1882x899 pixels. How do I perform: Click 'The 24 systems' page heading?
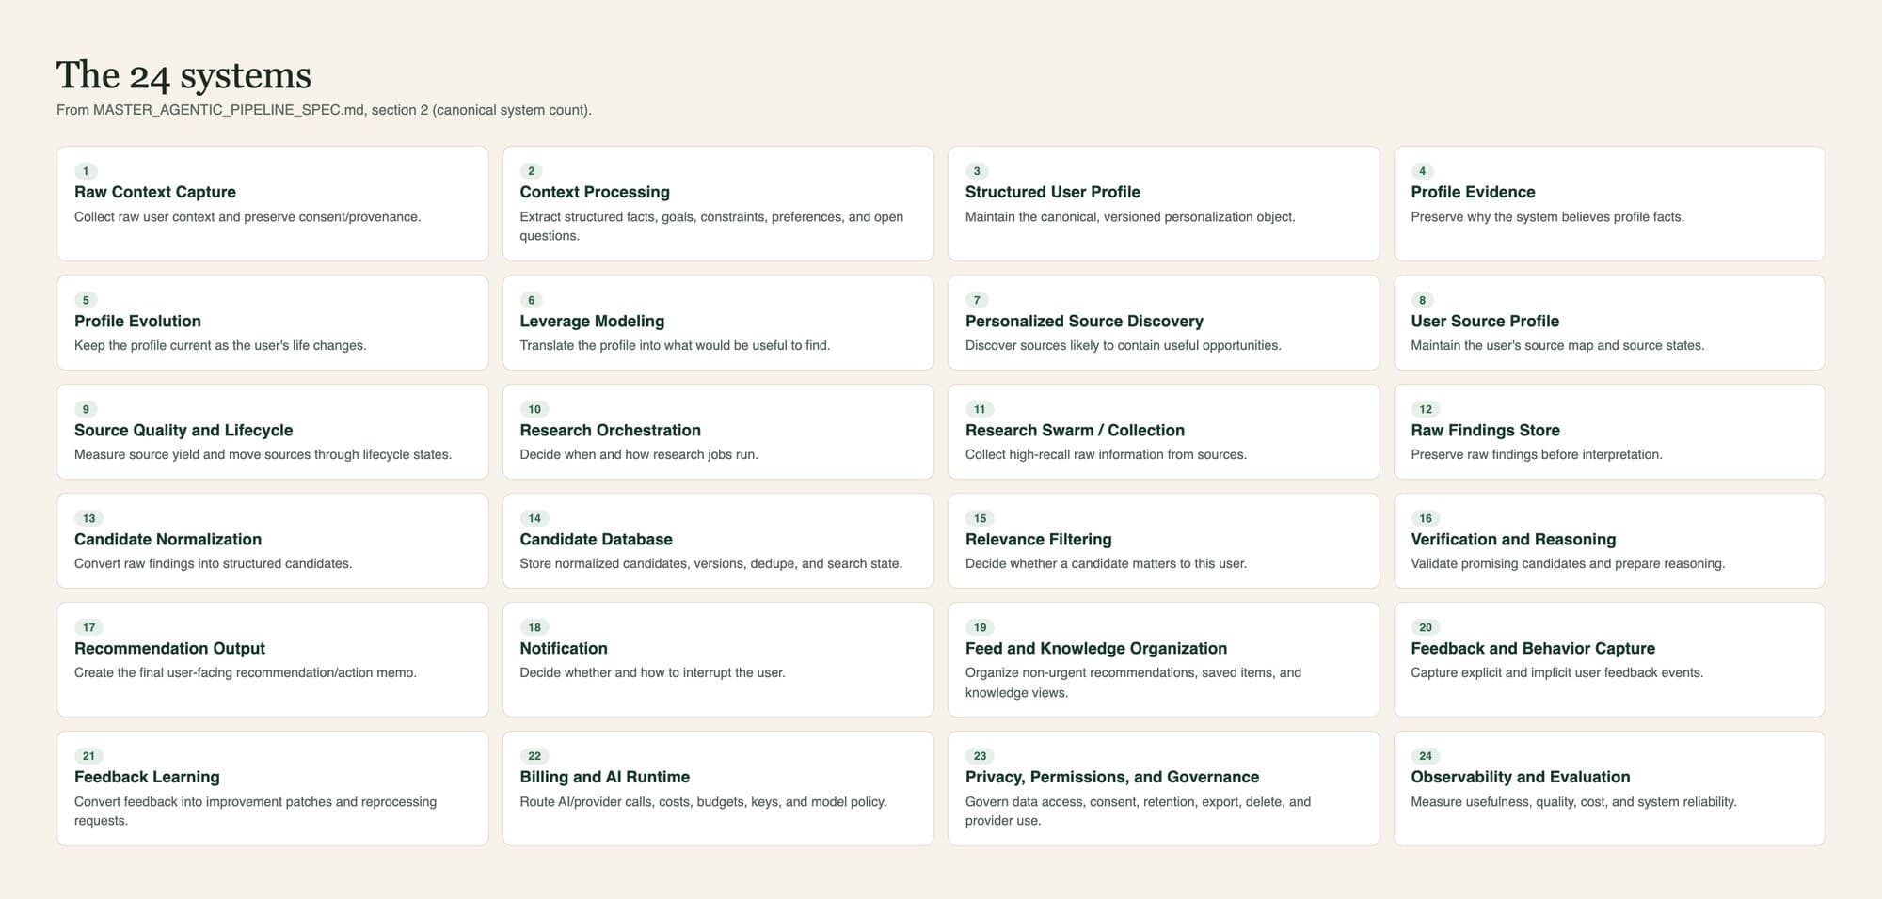pos(183,75)
